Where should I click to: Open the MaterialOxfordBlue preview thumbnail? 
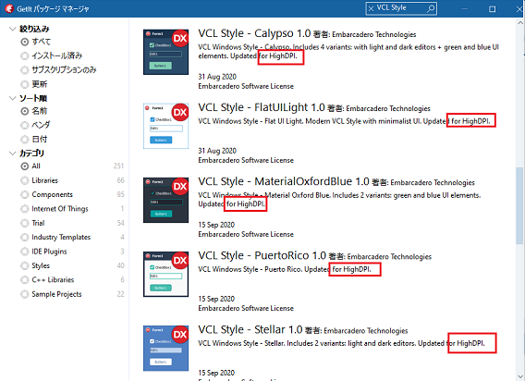tap(165, 200)
